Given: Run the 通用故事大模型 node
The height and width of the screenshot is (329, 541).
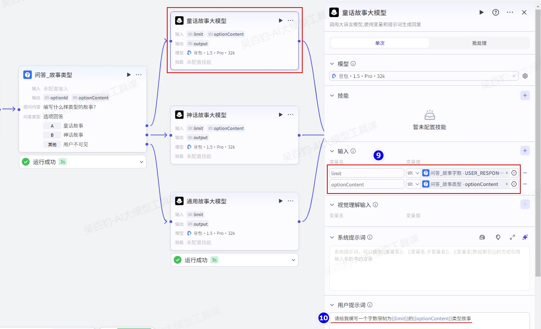Looking at the screenshot, I should point(280,201).
